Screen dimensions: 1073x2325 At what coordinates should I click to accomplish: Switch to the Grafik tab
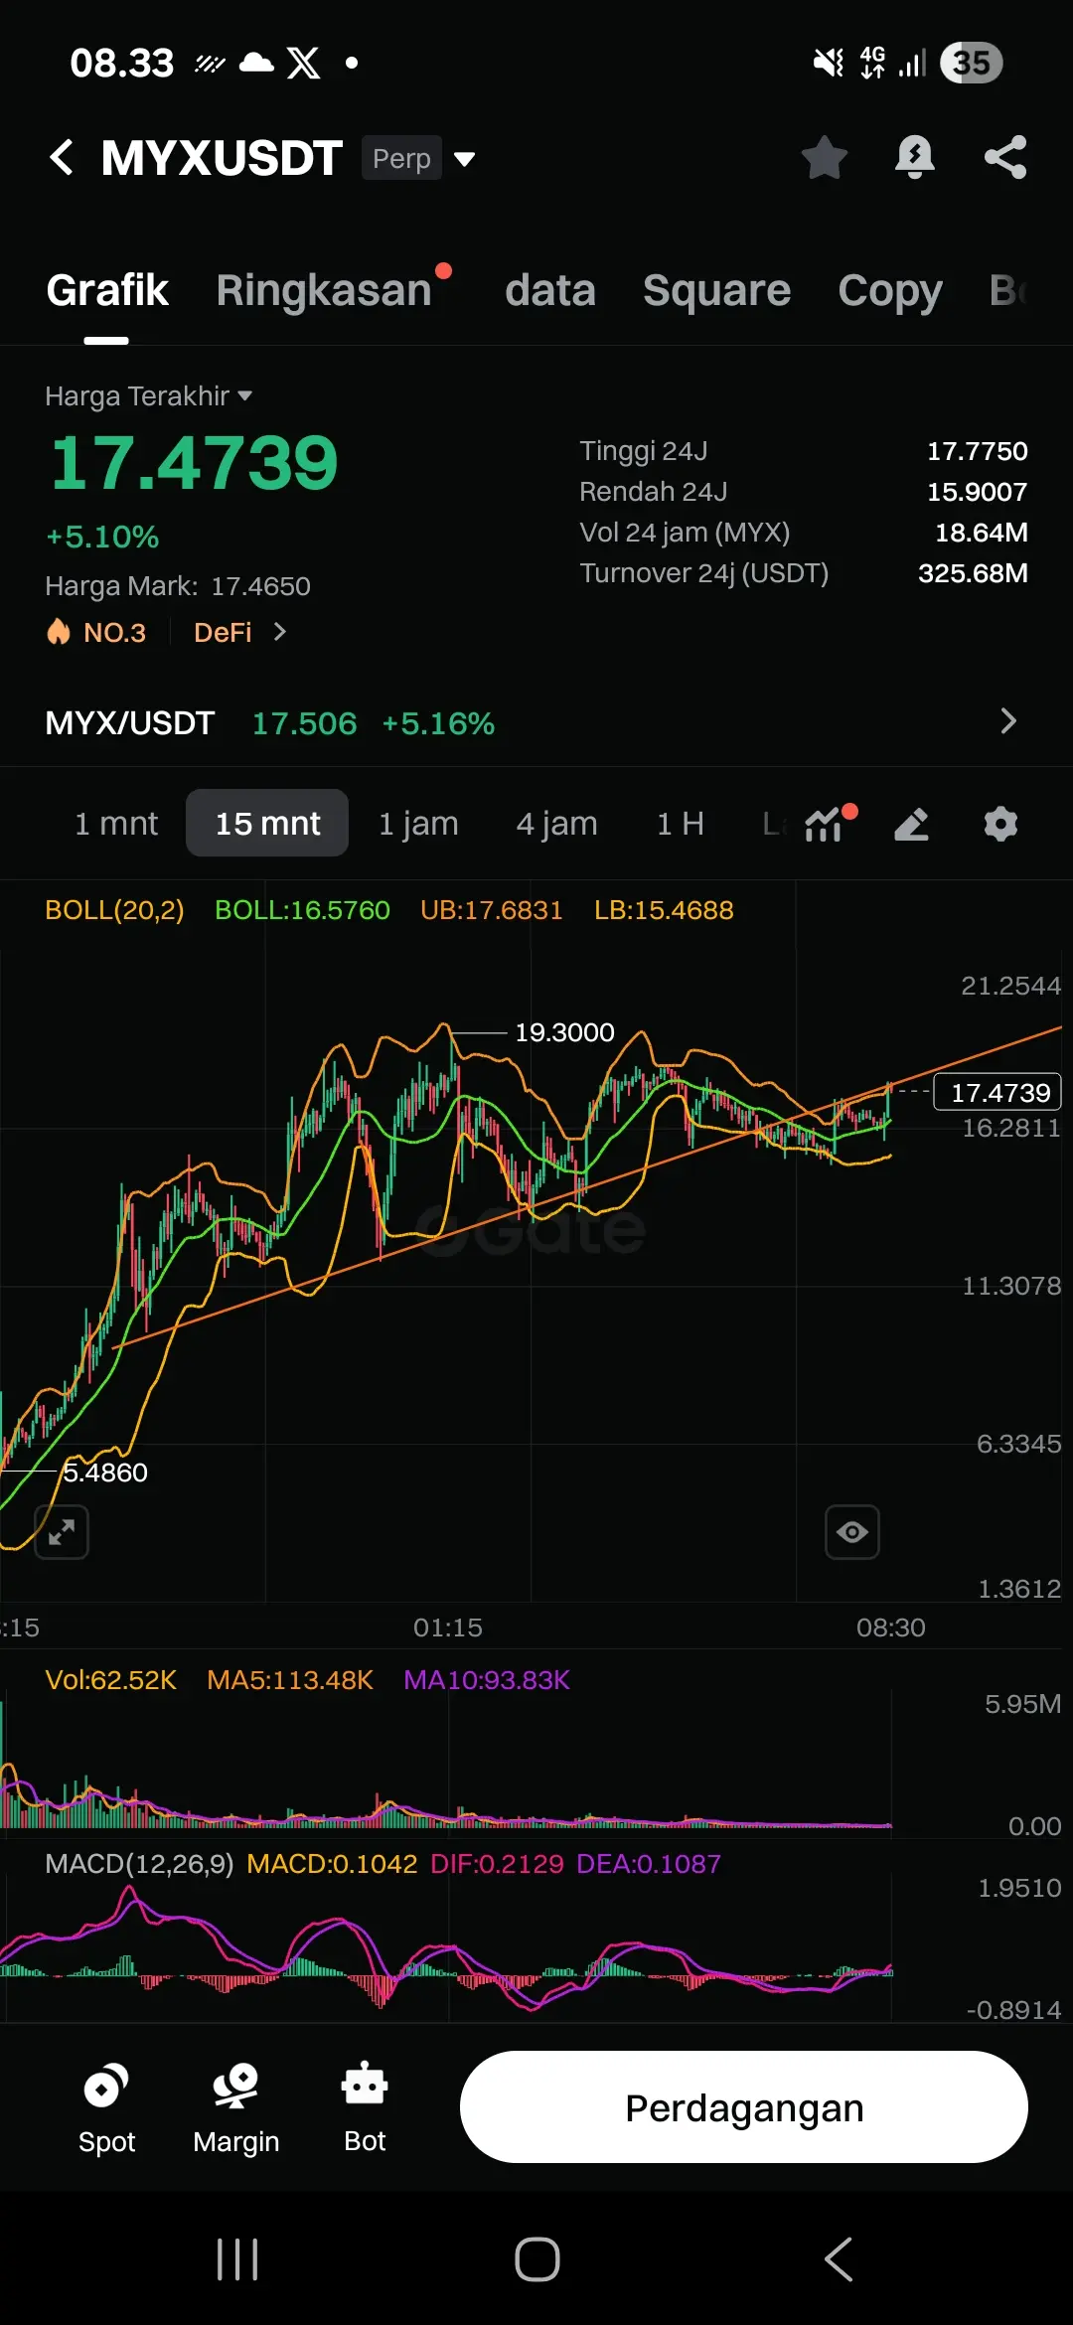click(107, 291)
